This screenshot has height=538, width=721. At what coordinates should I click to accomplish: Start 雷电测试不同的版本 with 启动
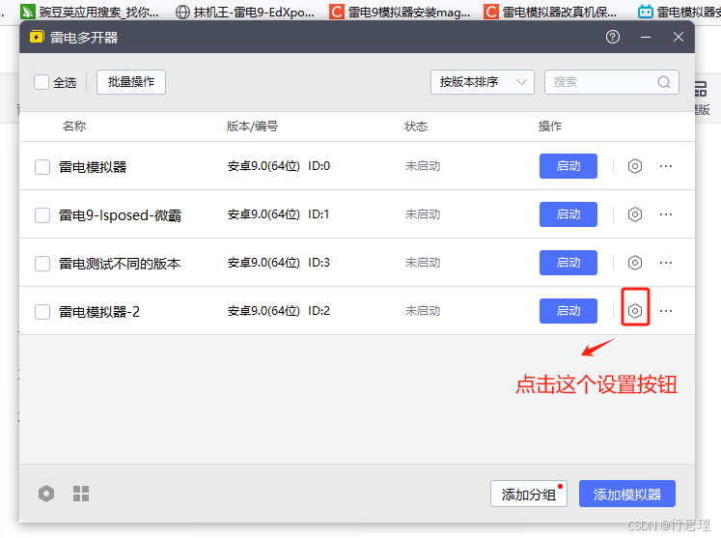[568, 263]
